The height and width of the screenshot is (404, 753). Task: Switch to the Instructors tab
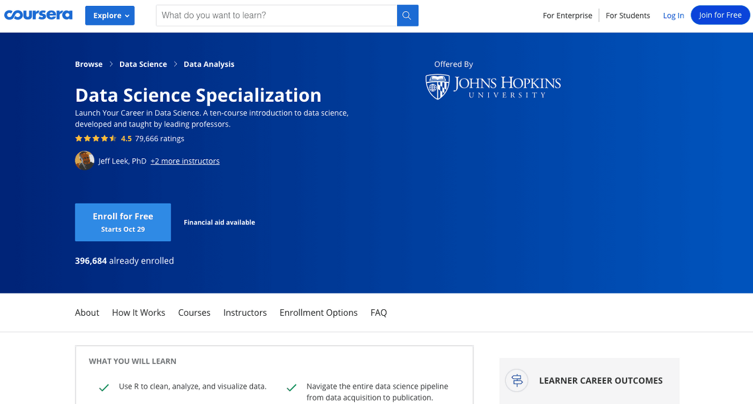(245, 313)
